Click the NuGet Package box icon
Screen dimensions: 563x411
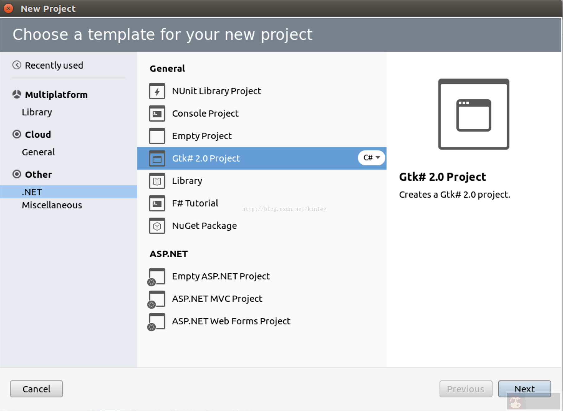(157, 226)
